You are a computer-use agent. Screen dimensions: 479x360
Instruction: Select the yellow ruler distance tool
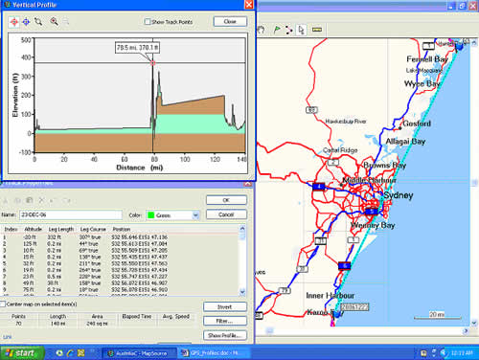click(317, 30)
